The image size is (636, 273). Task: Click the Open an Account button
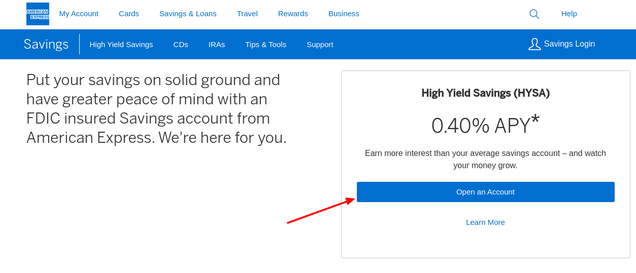tap(486, 192)
